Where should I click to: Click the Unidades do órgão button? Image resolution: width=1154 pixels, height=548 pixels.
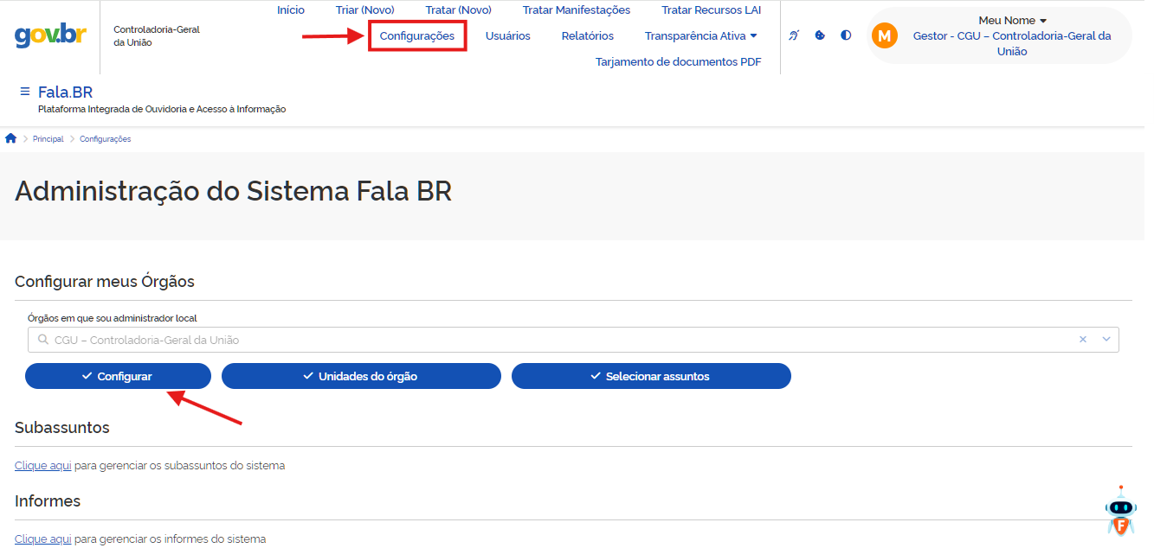(x=361, y=376)
